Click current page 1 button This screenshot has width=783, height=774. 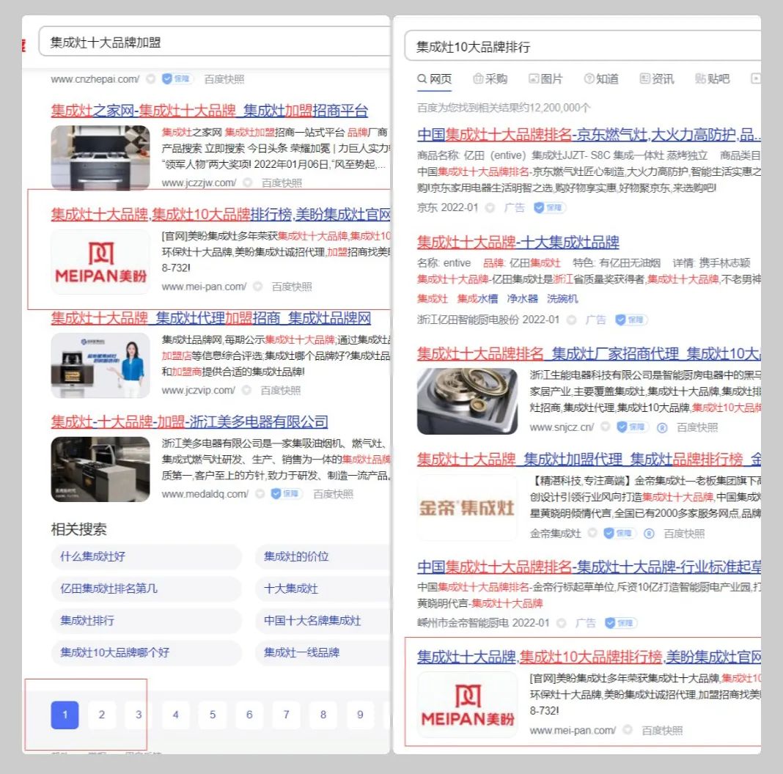coord(65,715)
